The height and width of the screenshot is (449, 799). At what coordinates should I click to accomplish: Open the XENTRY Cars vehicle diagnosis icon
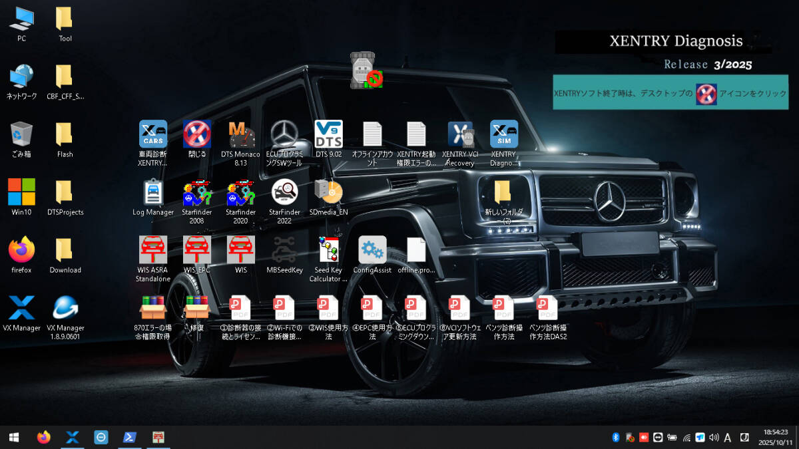pos(153,142)
